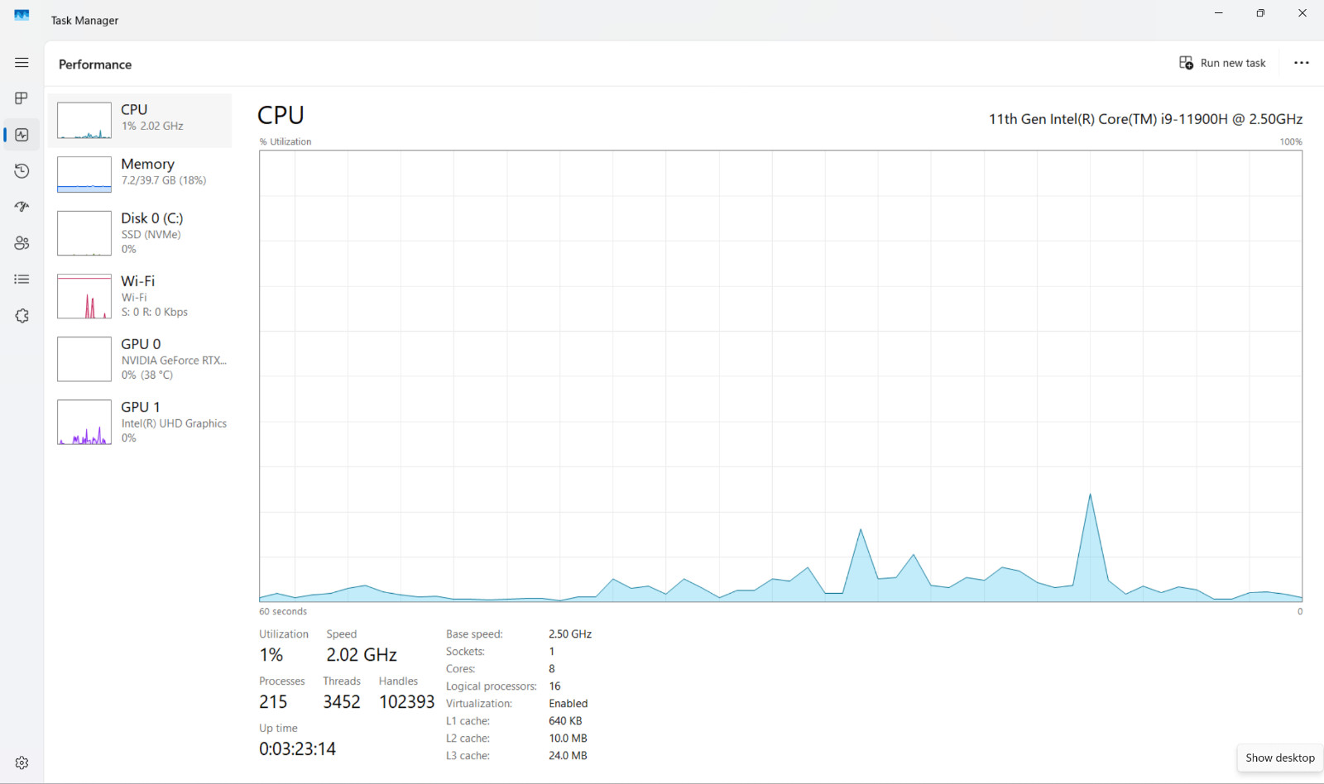Viewport: 1324px width, 784px height.
Task: Select the Performance page icon
Action: pos(22,135)
